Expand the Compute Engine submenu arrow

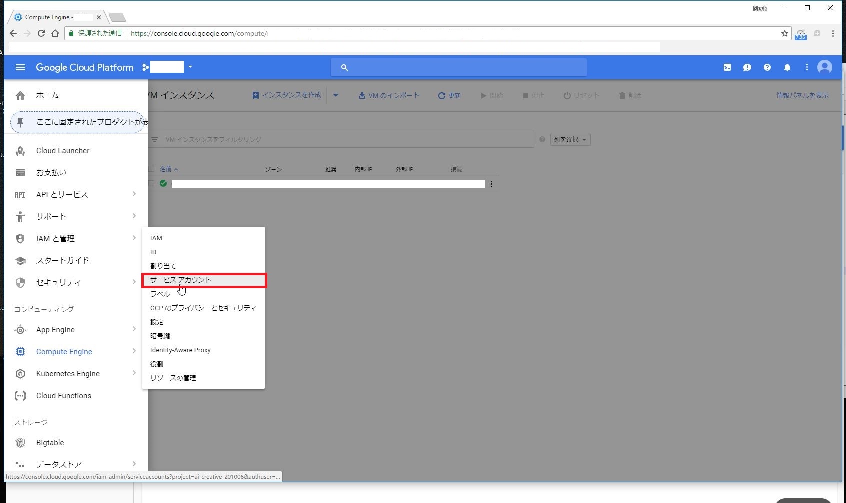click(134, 351)
